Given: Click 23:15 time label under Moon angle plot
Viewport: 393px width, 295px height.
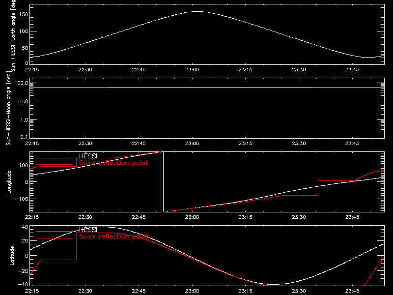Looking at the screenshot, I should (245, 144).
